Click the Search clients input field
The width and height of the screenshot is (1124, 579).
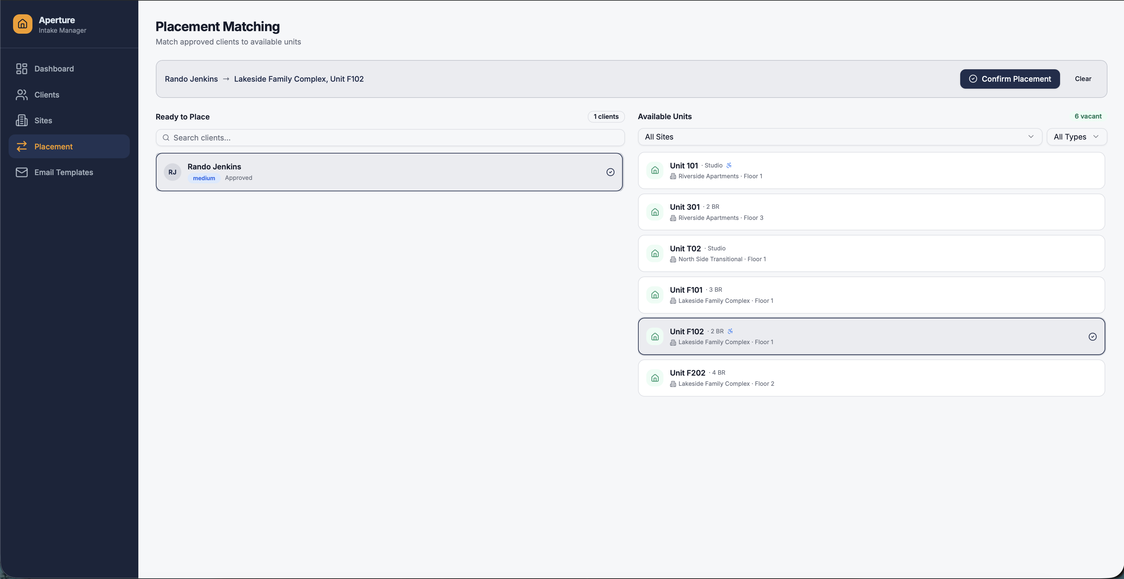point(390,138)
